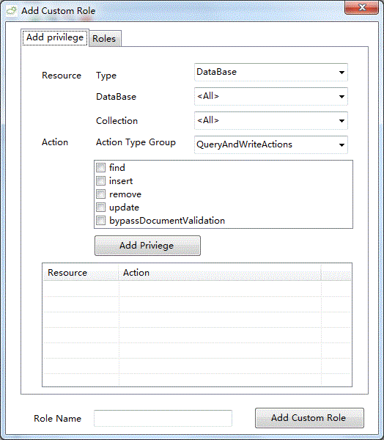Toggle the update action checkbox
Viewport: 384px width, 440px height.
pos(100,207)
